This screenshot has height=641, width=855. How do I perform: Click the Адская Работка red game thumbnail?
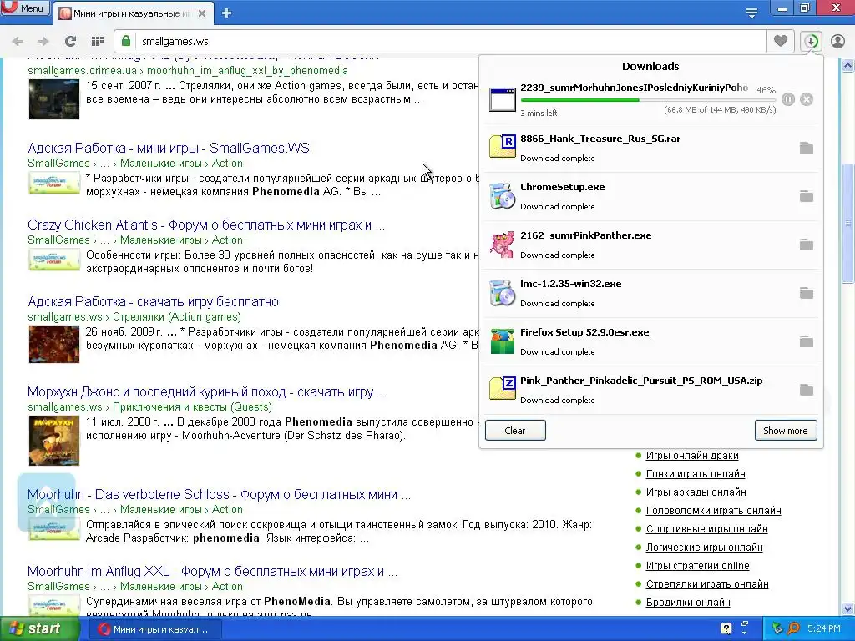coord(54,344)
